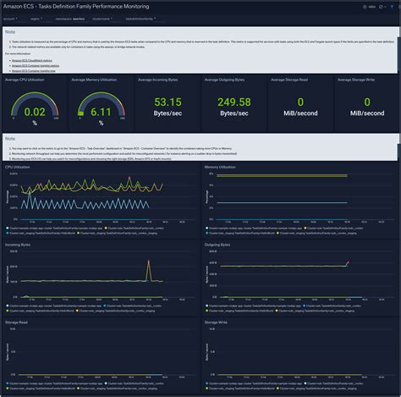Click HelloWorld color dot in Storage Write legend
This screenshot has height=397, width=401.
coord(207,389)
